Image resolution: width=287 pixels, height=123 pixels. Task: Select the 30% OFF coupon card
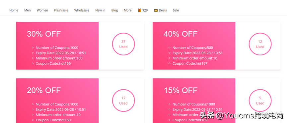(x=80, y=46)
